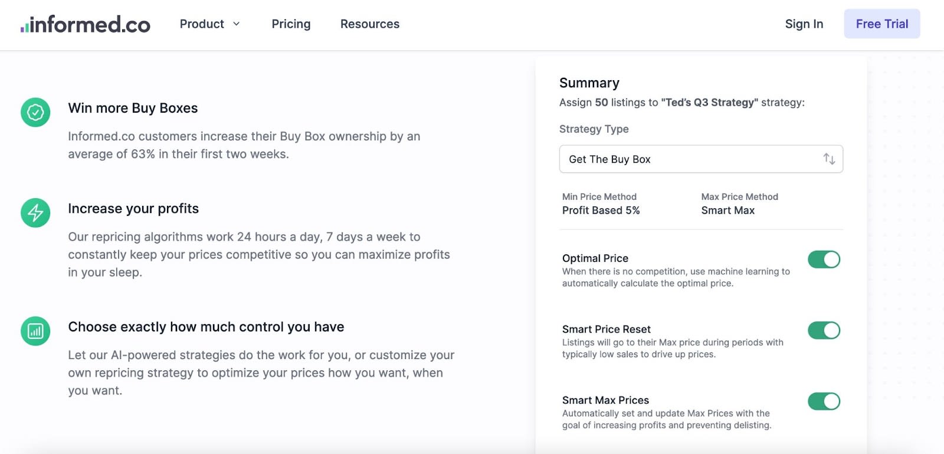The width and height of the screenshot is (944, 454).
Task: Click the Summary panel heading
Action: (x=589, y=83)
